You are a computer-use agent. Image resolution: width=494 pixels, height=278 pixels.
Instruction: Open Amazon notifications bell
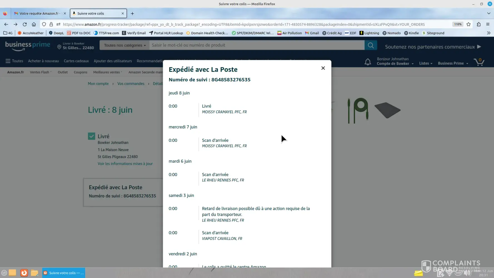(x=368, y=62)
